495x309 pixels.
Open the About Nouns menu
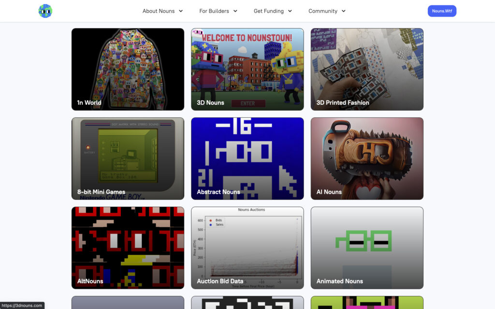[159, 11]
